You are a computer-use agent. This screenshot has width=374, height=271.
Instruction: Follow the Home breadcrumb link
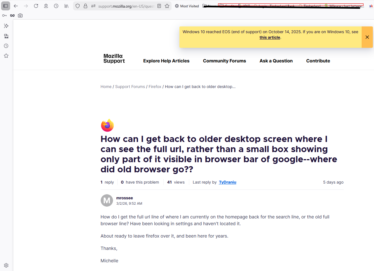(x=106, y=87)
